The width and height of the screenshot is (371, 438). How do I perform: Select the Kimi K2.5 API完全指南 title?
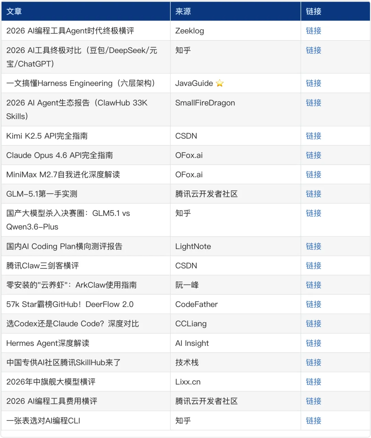pos(47,136)
